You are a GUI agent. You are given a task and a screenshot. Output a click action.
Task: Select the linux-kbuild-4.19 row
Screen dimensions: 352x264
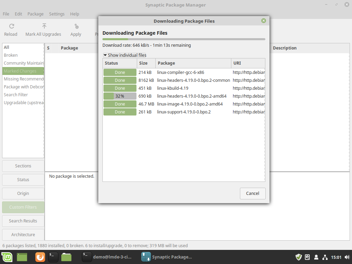[x=184, y=88]
